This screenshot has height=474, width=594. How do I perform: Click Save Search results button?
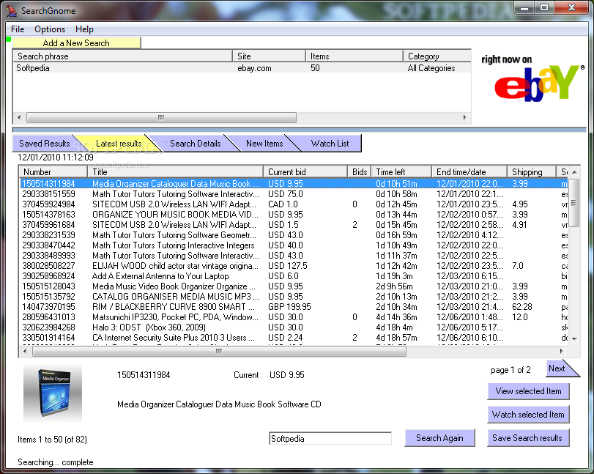pos(528,438)
